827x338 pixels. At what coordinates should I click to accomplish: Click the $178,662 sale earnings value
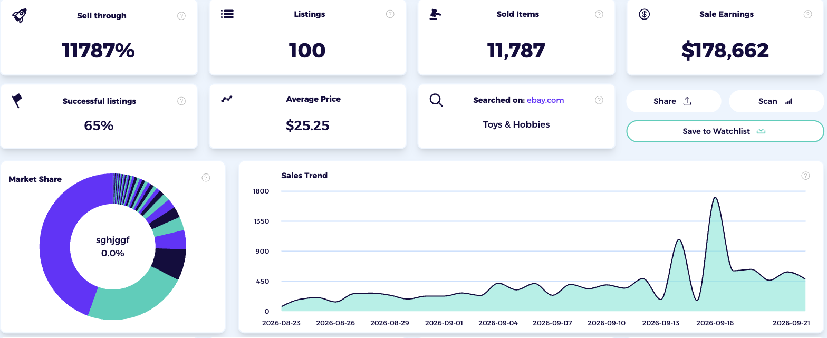click(725, 51)
